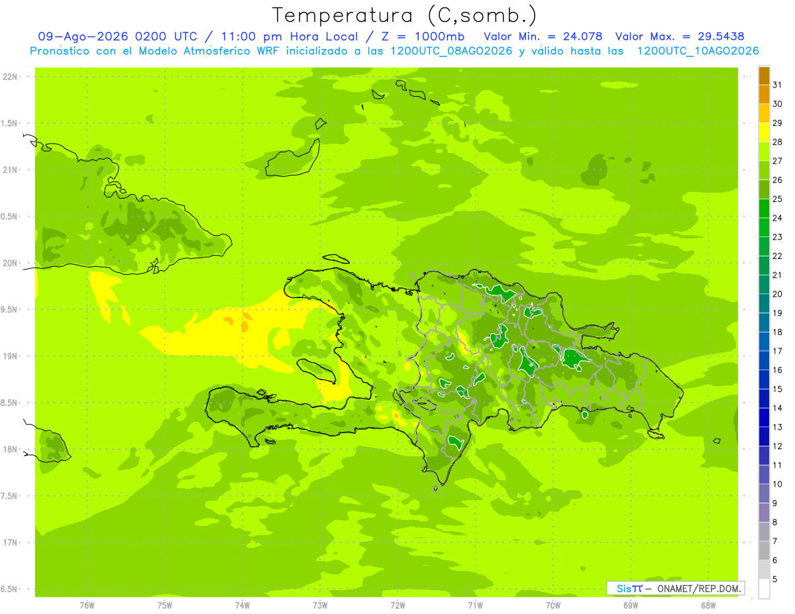Click the "73W" longitude axis label
Screen dimensions: 795x614
(x=320, y=605)
